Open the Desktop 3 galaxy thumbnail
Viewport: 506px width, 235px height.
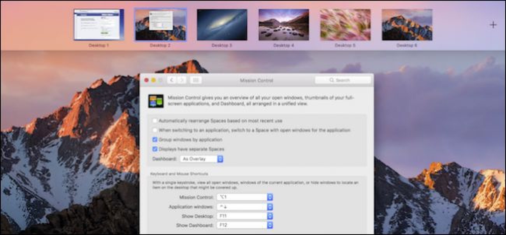(222, 25)
